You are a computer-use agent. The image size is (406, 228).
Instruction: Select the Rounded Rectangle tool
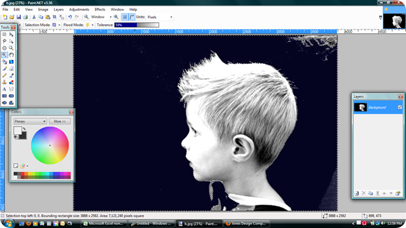pos(11,96)
